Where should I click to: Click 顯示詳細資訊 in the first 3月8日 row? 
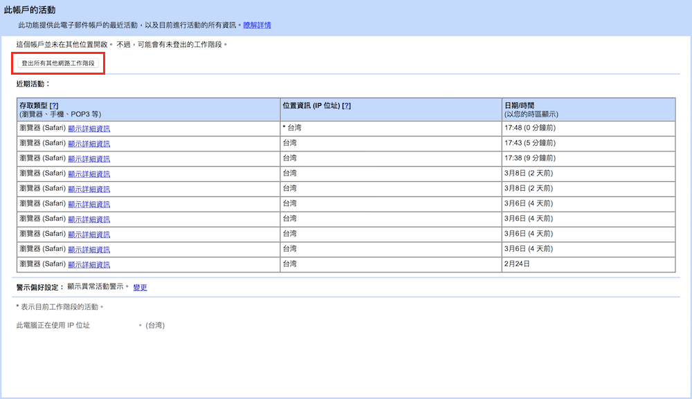coord(89,174)
